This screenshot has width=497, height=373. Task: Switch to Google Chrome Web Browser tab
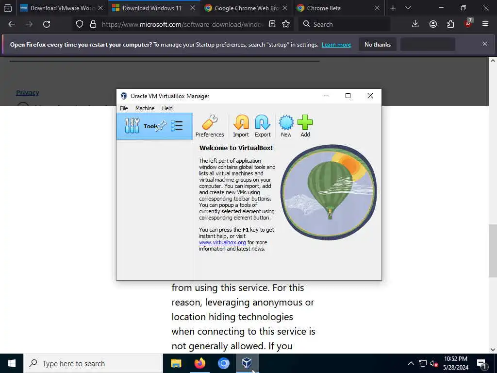(246, 8)
